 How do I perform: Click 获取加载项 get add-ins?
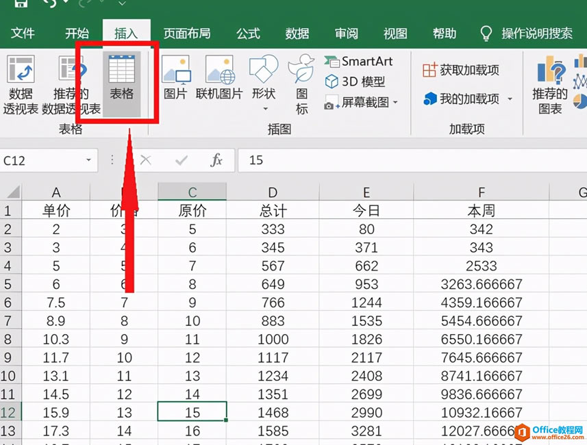(x=461, y=70)
